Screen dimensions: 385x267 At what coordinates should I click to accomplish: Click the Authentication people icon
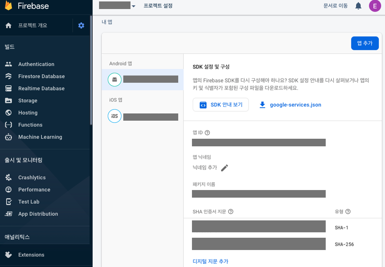(x=8, y=64)
